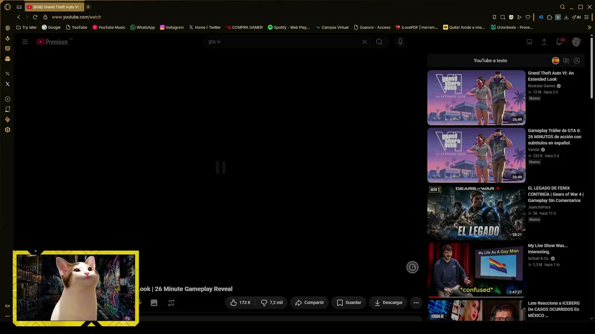595x334 pixels.
Task: Open sidebar three-dot setup menu
Action: [7, 316]
